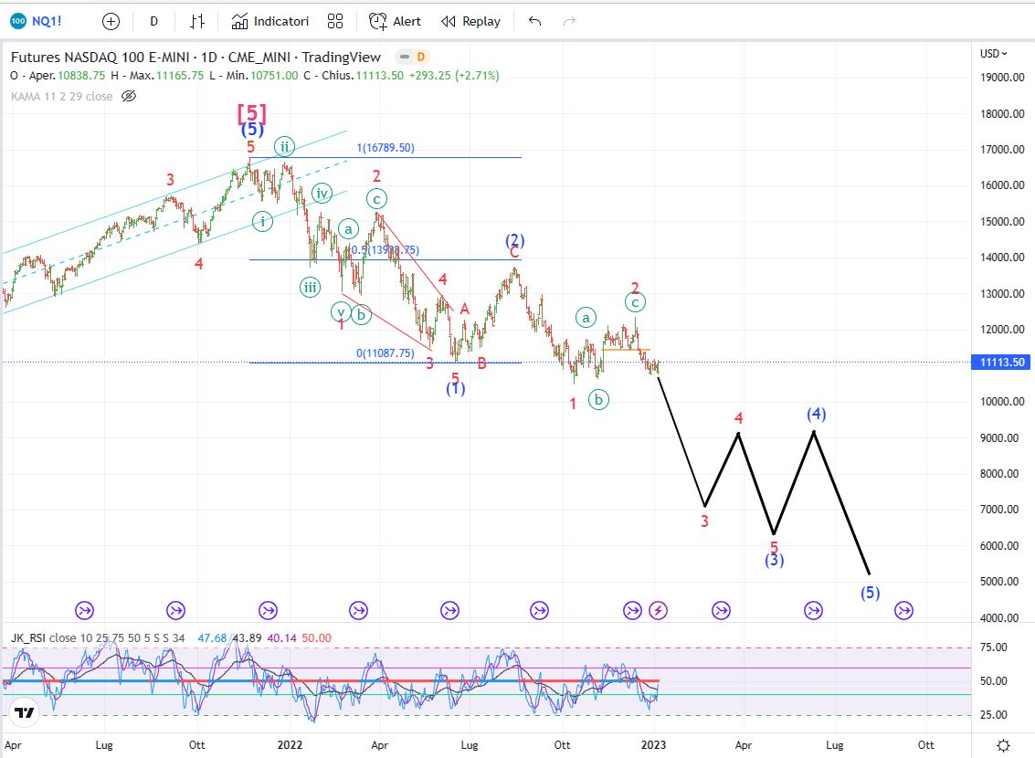This screenshot has height=758, width=1035.
Task: Open chart settings gear icon
Action: click(x=1003, y=745)
